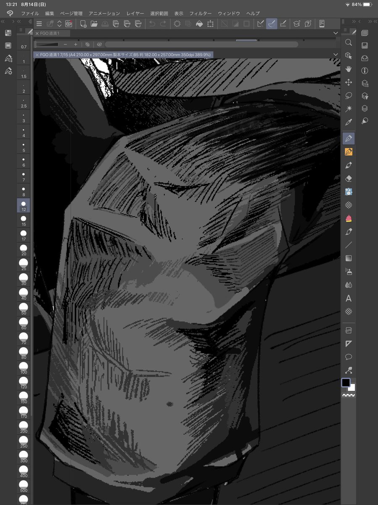The width and height of the screenshot is (378, 505).
Task: Open the command bar hamburger menu
Action: click(x=39, y=24)
